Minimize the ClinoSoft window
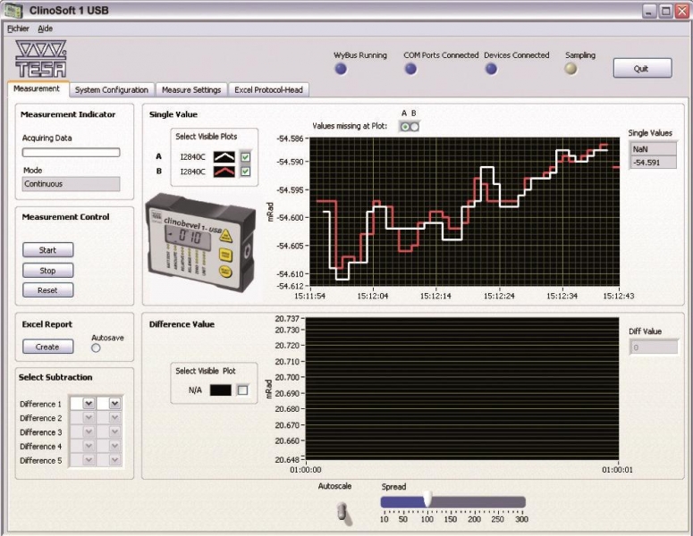This screenshot has width=693, height=536. (649, 11)
